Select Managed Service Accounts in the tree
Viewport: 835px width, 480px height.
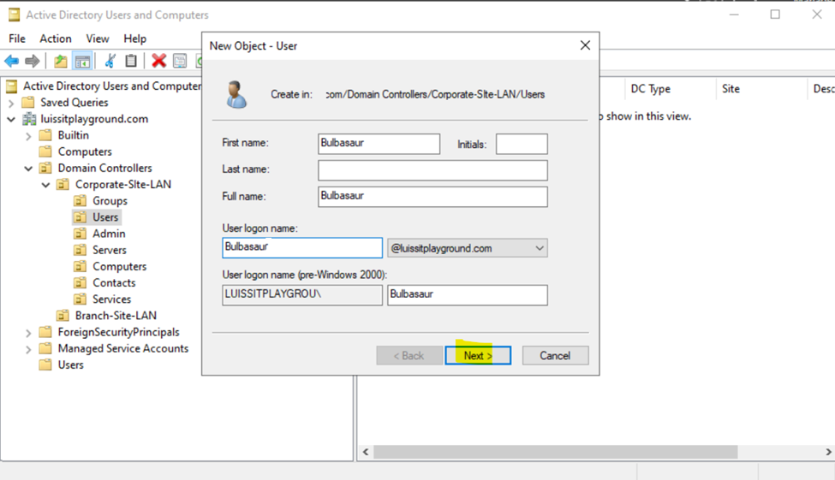point(123,348)
